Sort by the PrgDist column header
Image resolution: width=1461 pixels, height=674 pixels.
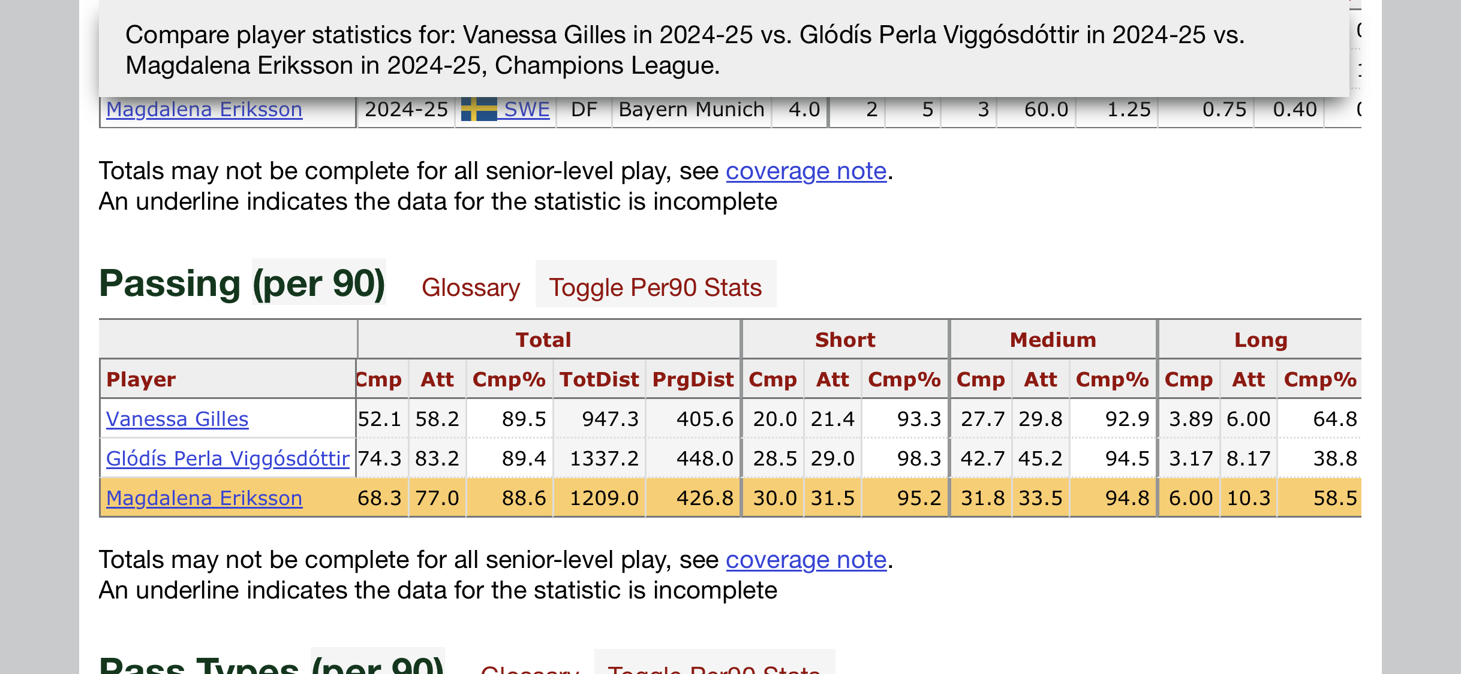click(x=693, y=379)
